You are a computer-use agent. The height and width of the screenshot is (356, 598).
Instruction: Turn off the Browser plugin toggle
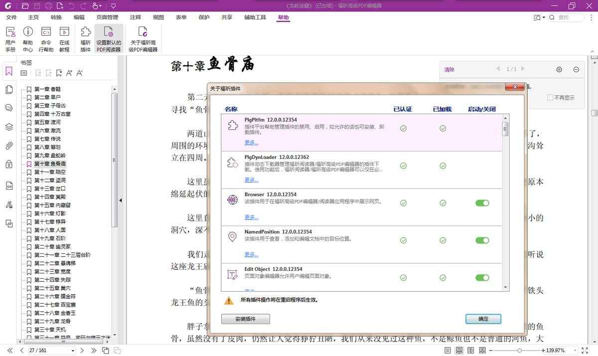[482, 203]
